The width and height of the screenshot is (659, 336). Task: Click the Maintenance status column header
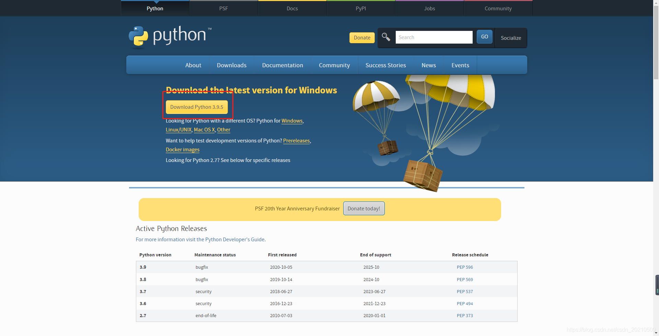[215, 255]
